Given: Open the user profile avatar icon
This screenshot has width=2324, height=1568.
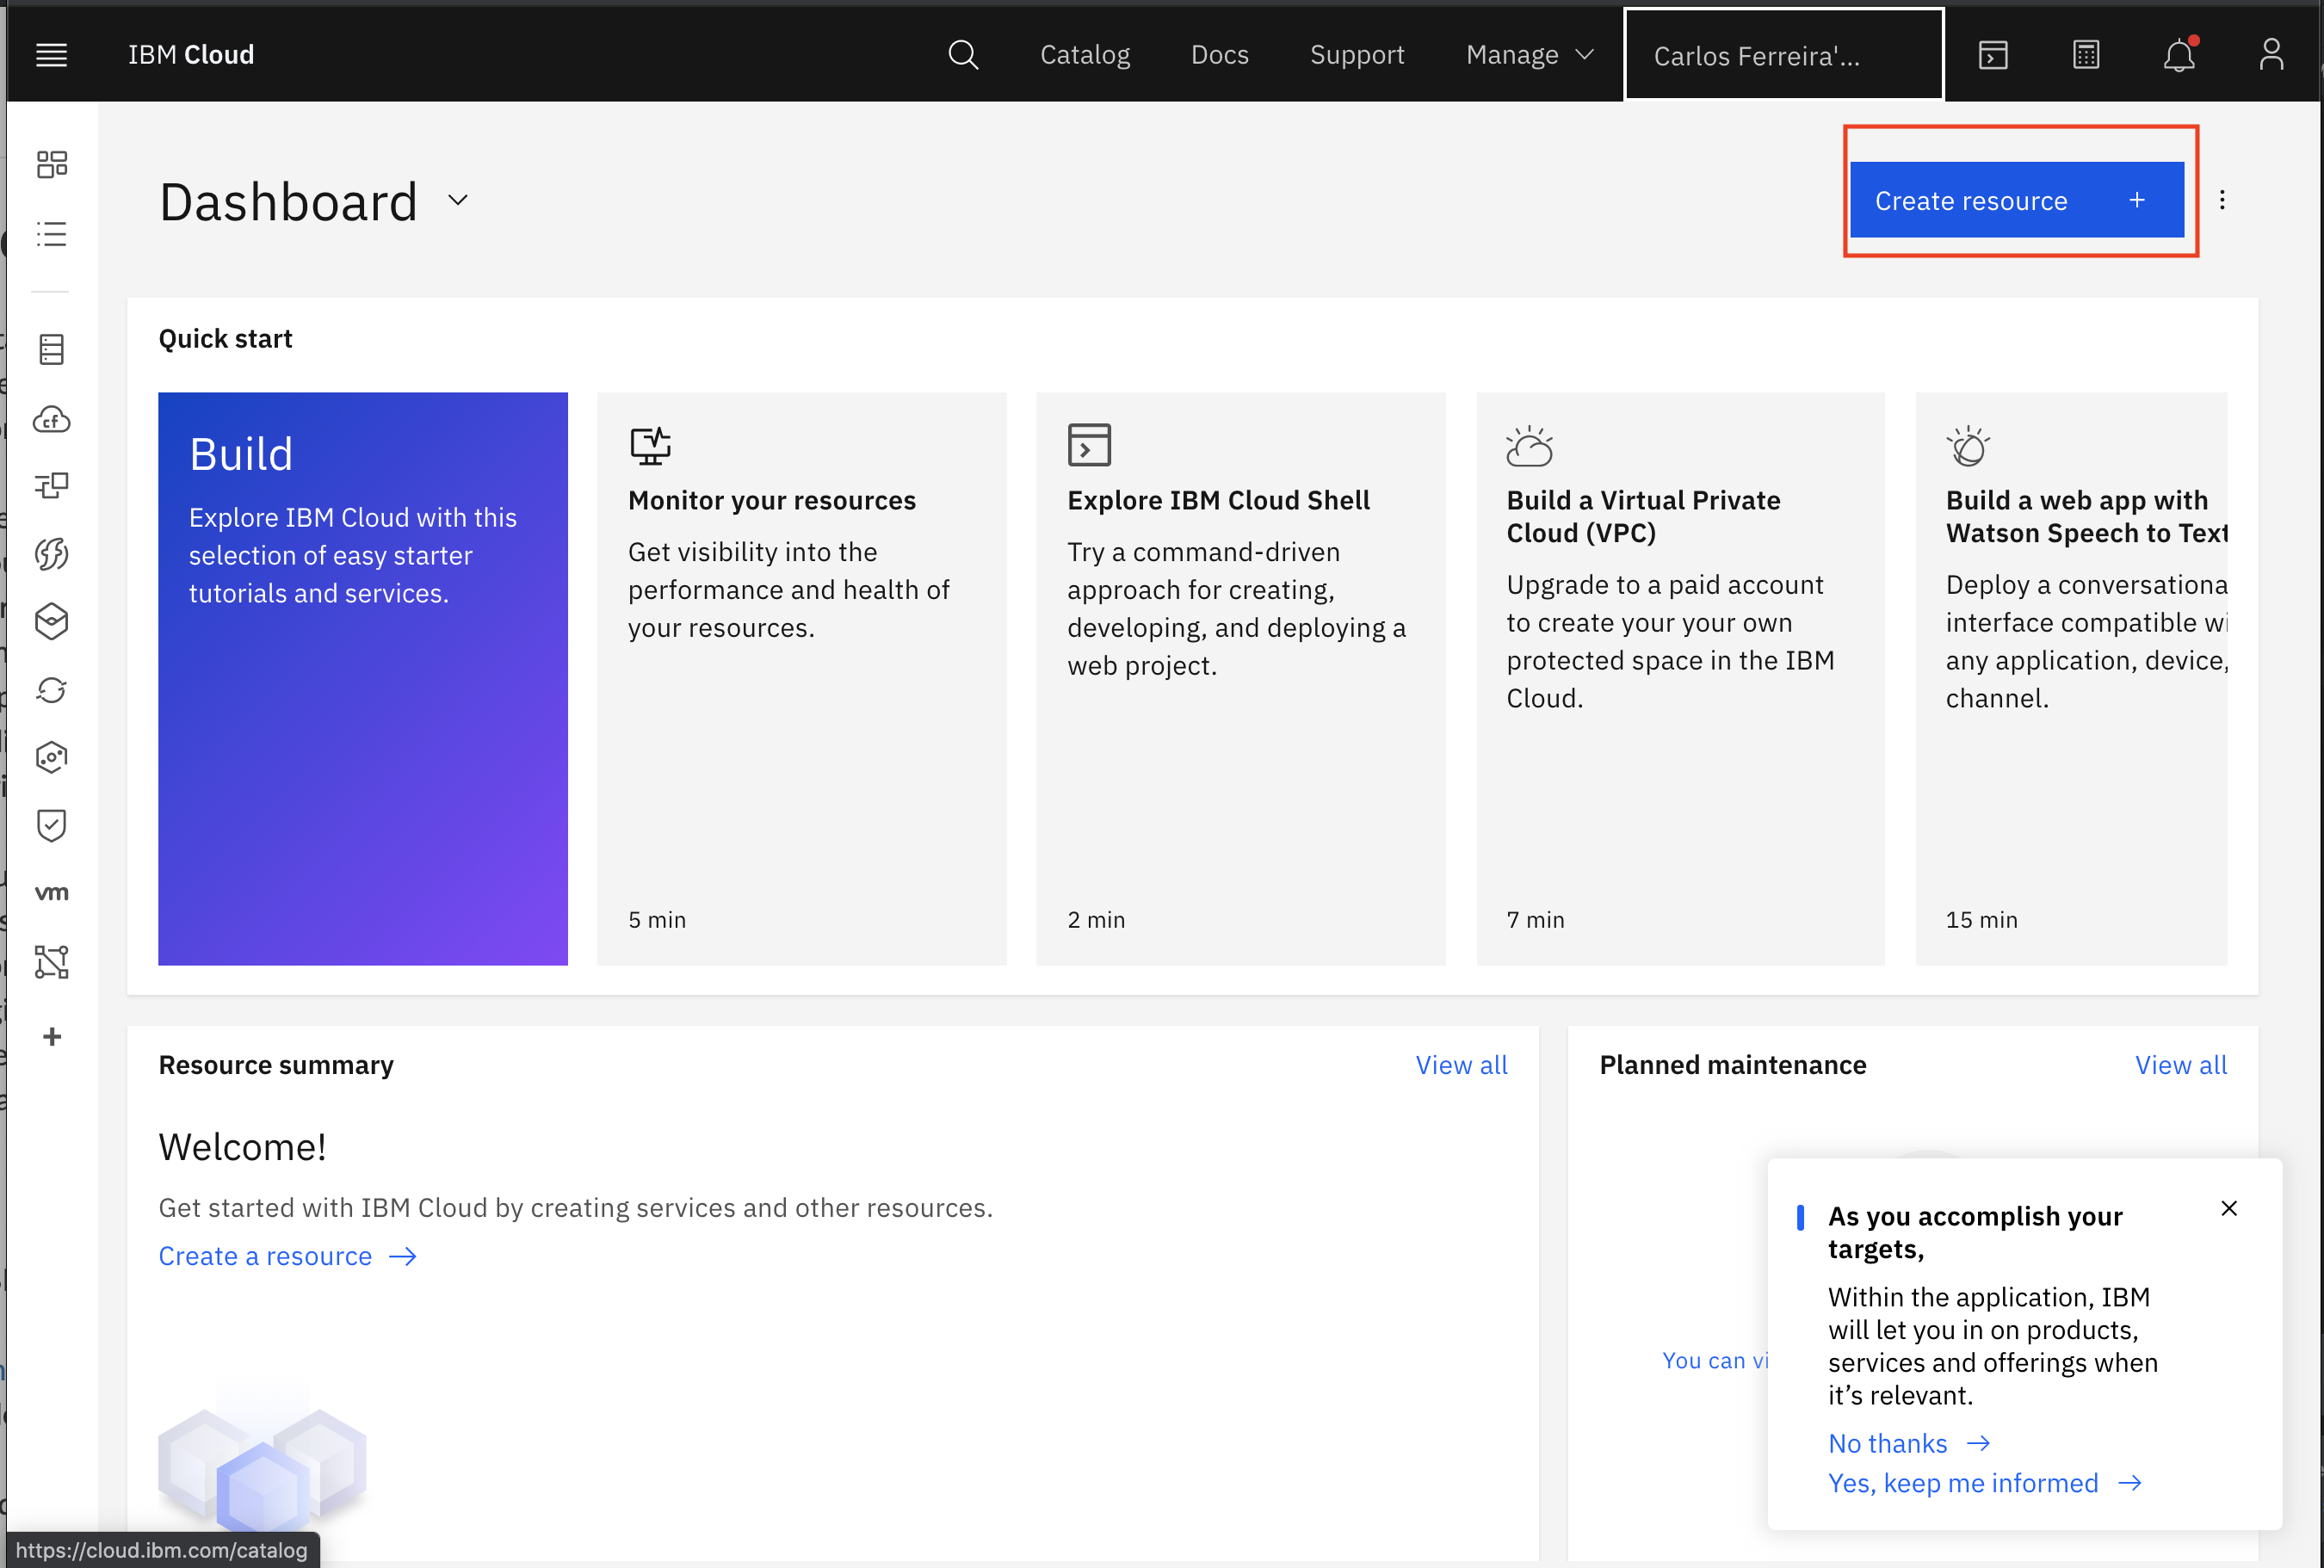Looking at the screenshot, I should (2271, 55).
